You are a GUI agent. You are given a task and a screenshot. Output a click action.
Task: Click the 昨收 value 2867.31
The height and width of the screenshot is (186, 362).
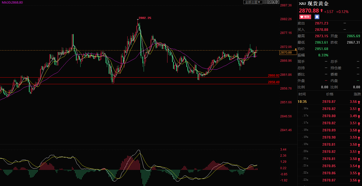(x=354, y=42)
